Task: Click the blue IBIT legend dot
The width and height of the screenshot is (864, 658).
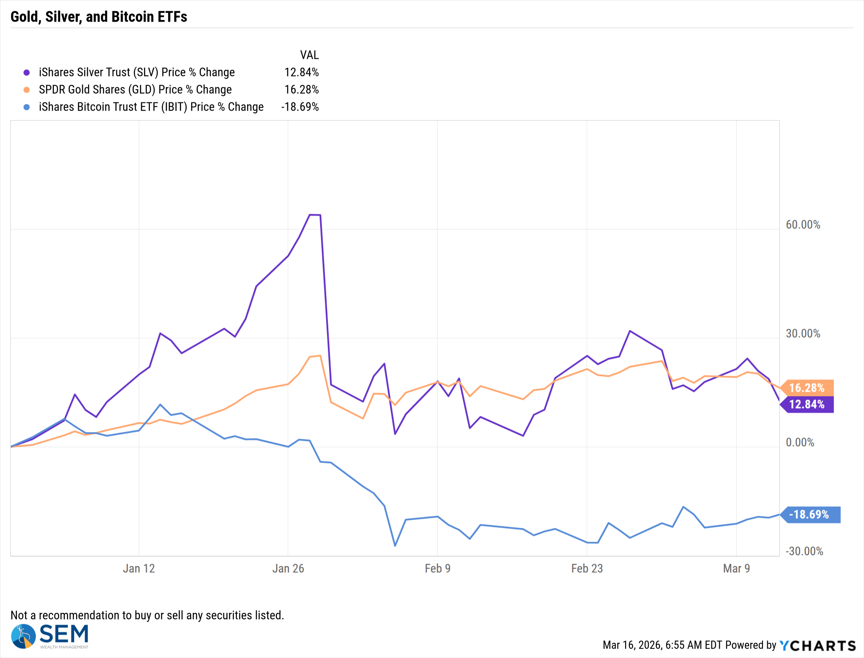Action: [27, 107]
